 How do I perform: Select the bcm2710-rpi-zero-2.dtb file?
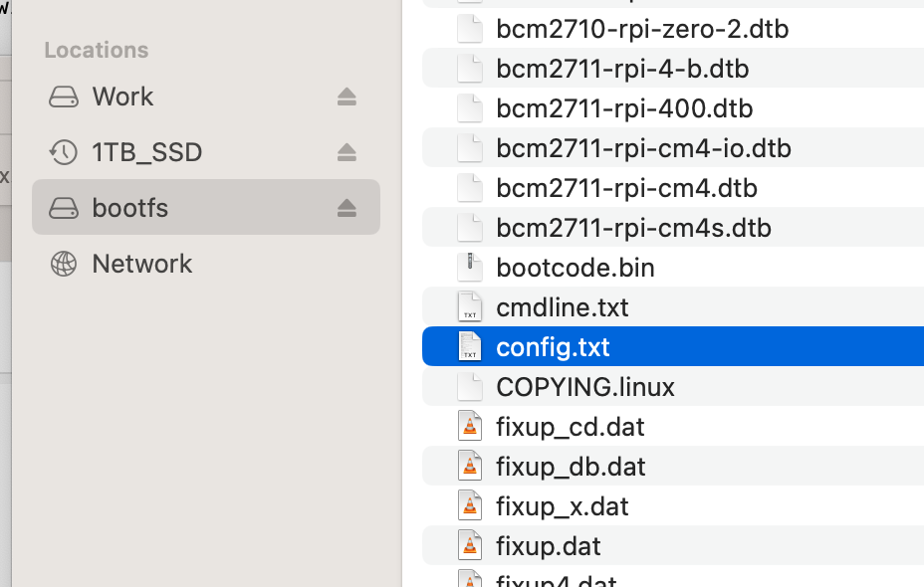click(641, 29)
